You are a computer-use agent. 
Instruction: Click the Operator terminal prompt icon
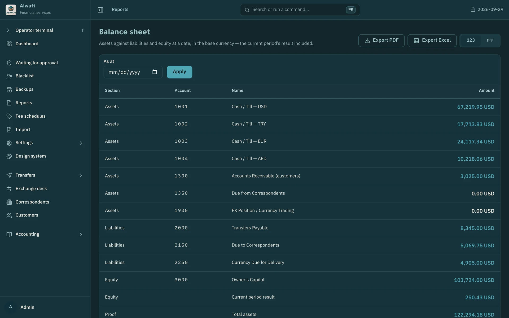[9, 30]
